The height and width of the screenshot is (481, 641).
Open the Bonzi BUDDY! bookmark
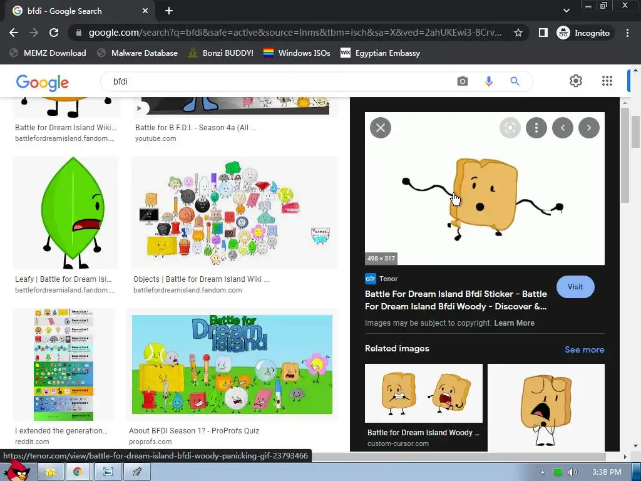(221, 53)
